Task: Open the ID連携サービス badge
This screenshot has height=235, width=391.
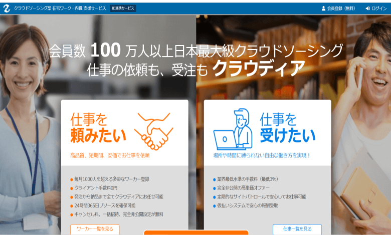Action: (x=123, y=8)
